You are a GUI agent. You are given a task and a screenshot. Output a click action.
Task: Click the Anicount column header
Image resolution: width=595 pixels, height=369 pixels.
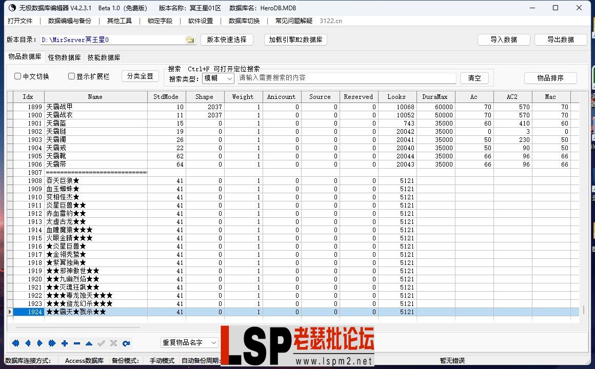[x=281, y=97]
